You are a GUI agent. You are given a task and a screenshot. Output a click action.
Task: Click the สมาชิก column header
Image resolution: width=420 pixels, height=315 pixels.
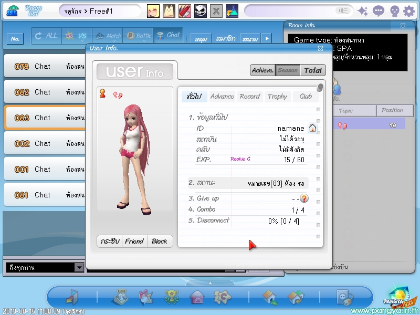tap(226, 39)
